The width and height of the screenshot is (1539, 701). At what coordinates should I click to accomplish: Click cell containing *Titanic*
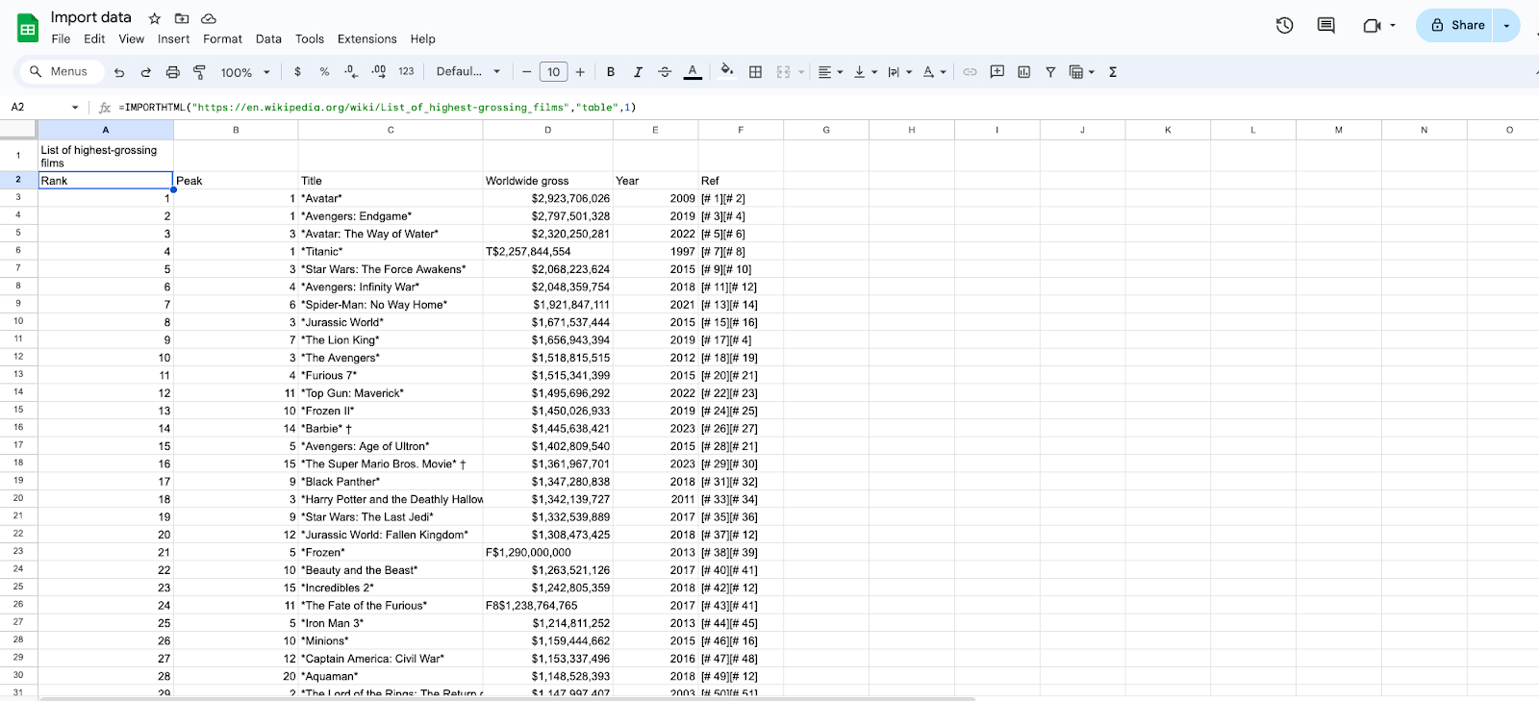(391, 252)
